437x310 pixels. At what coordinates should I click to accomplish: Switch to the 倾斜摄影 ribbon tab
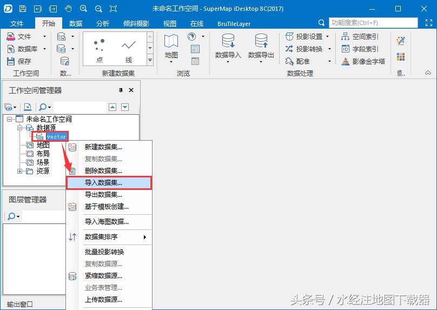[x=136, y=24]
